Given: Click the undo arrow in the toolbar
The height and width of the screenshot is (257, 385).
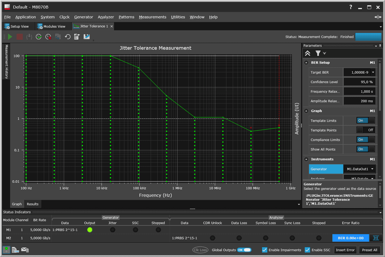Looking at the screenshot, I should (x=67, y=37).
